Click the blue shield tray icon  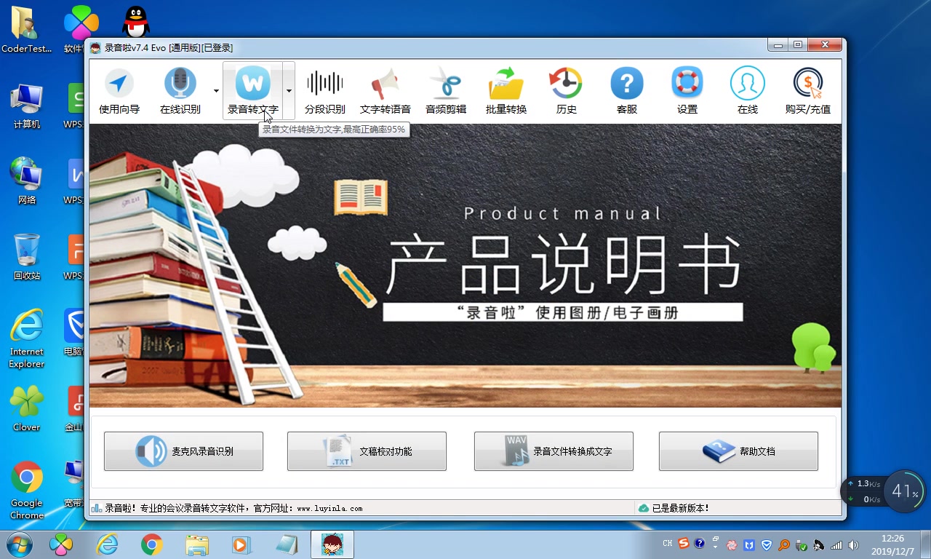pyautogui.click(x=767, y=544)
